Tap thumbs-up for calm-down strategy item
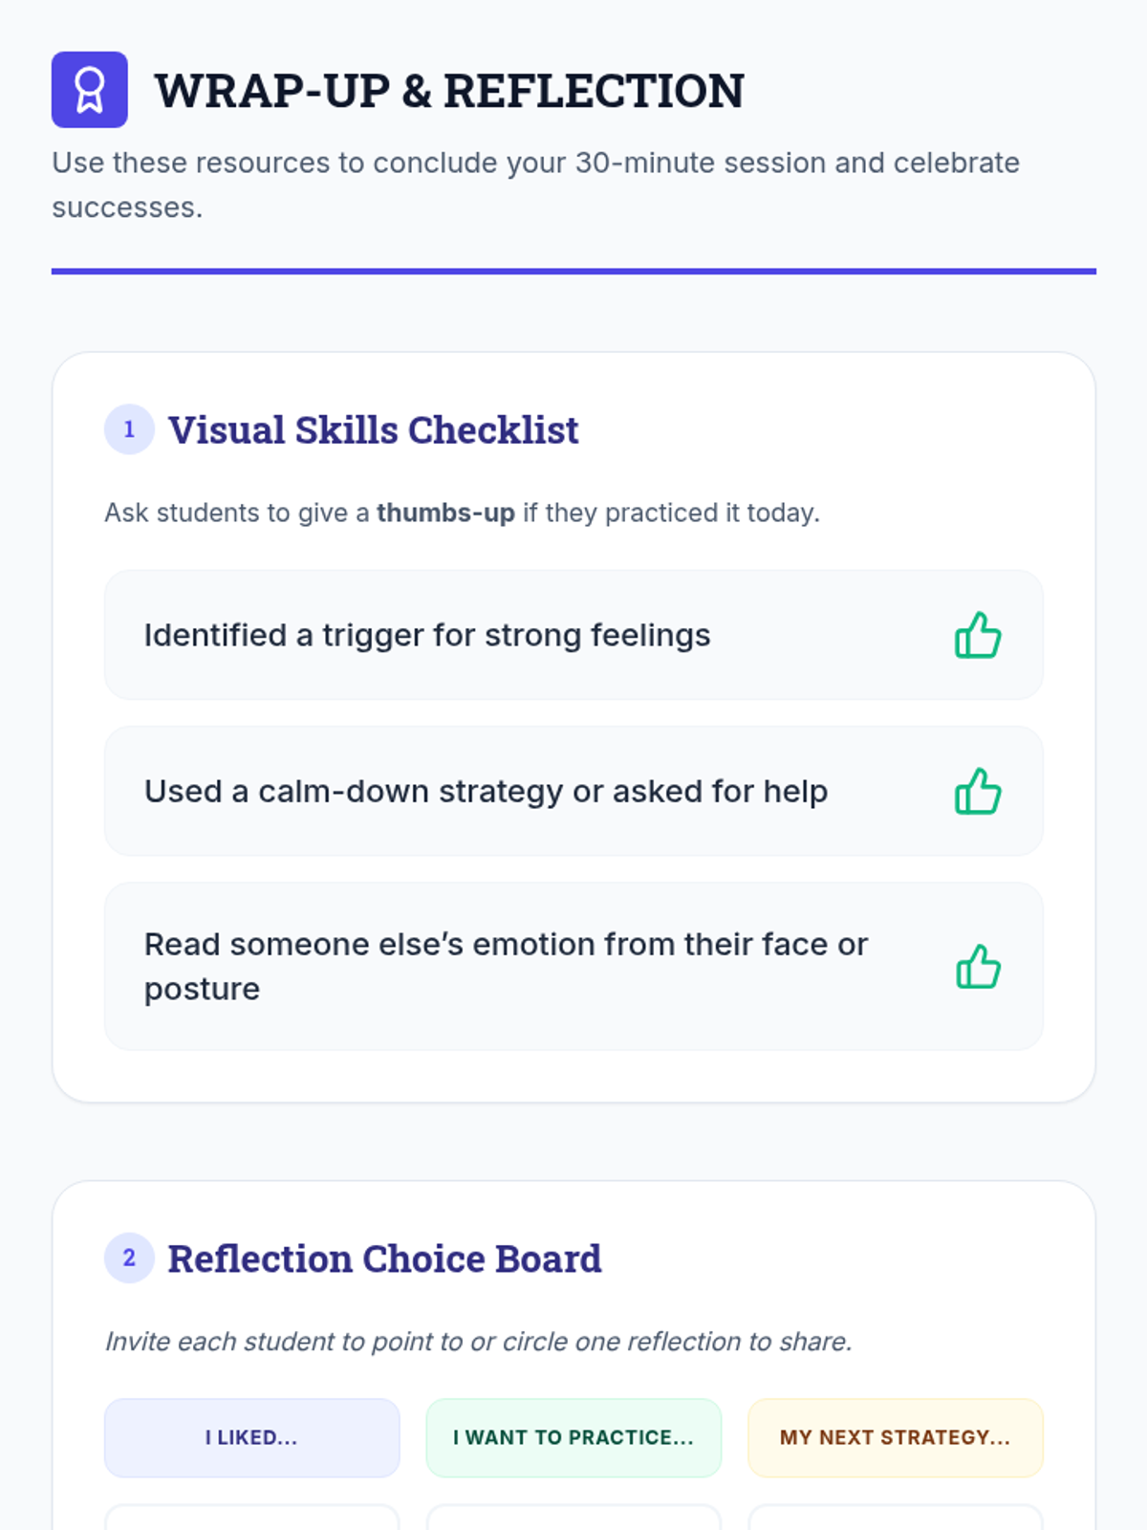 (x=978, y=792)
